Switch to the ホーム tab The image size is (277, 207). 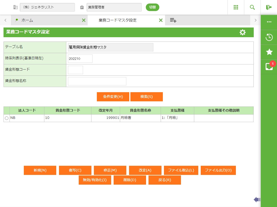tap(27, 20)
